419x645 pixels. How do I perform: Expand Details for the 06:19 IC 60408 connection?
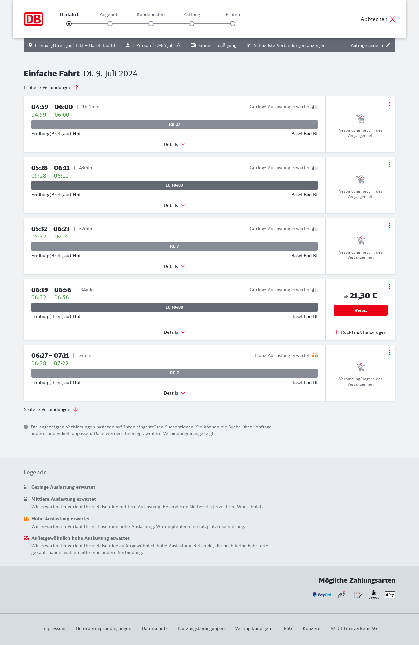[x=174, y=332]
